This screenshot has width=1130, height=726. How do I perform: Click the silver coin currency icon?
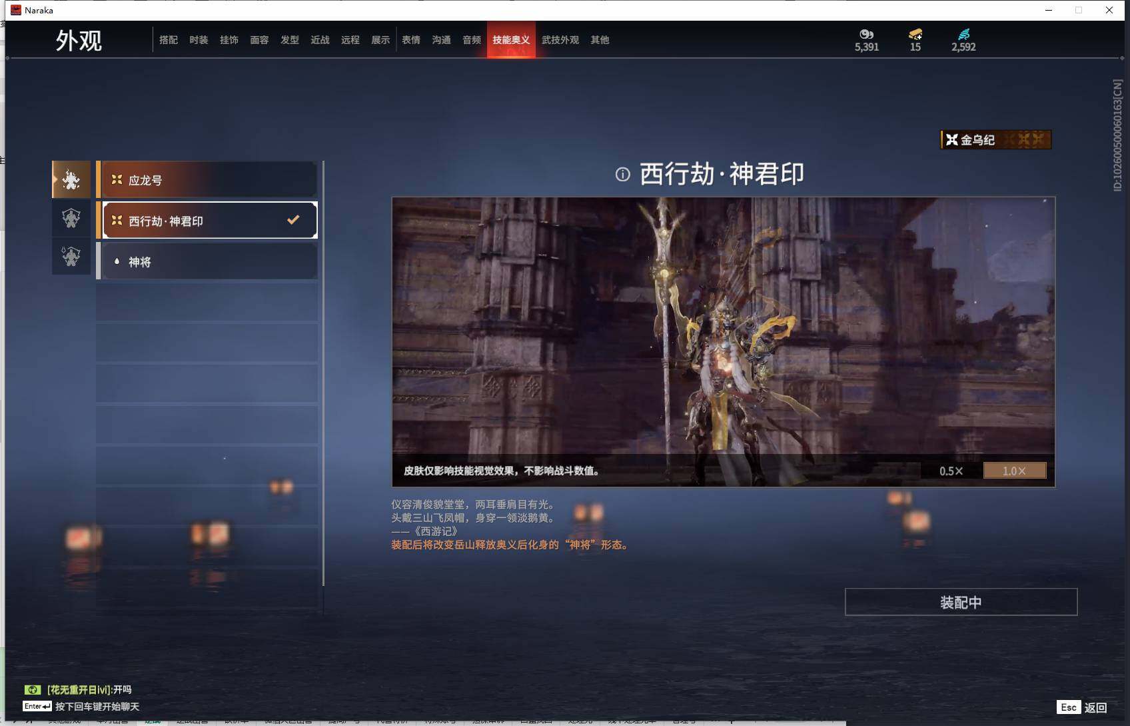pos(866,34)
